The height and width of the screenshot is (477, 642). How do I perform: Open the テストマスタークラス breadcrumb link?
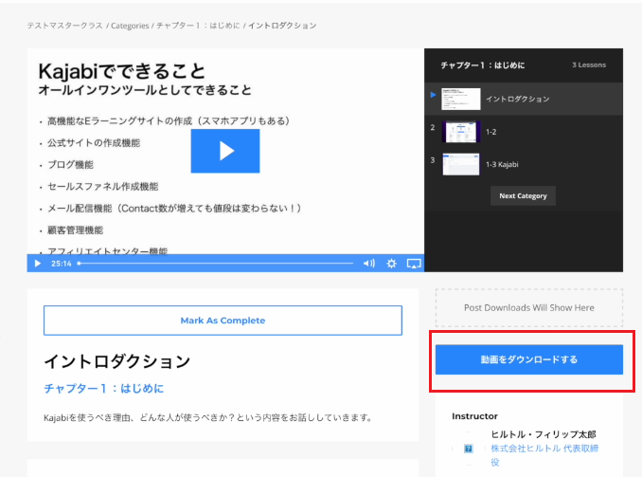[x=64, y=26]
